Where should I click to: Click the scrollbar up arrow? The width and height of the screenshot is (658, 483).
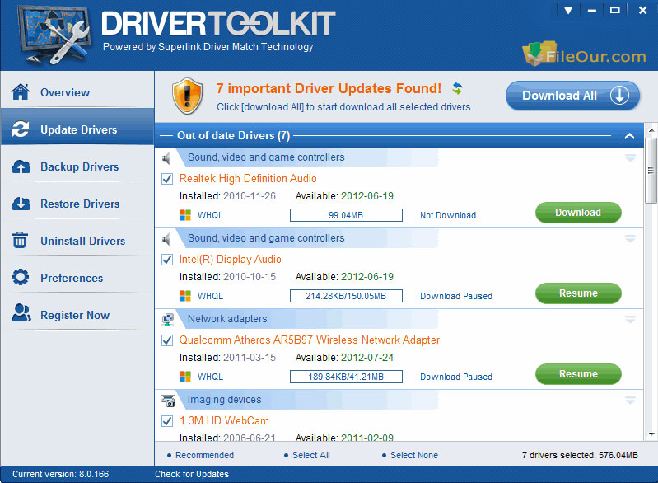pyautogui.click(x=651, y=129)
